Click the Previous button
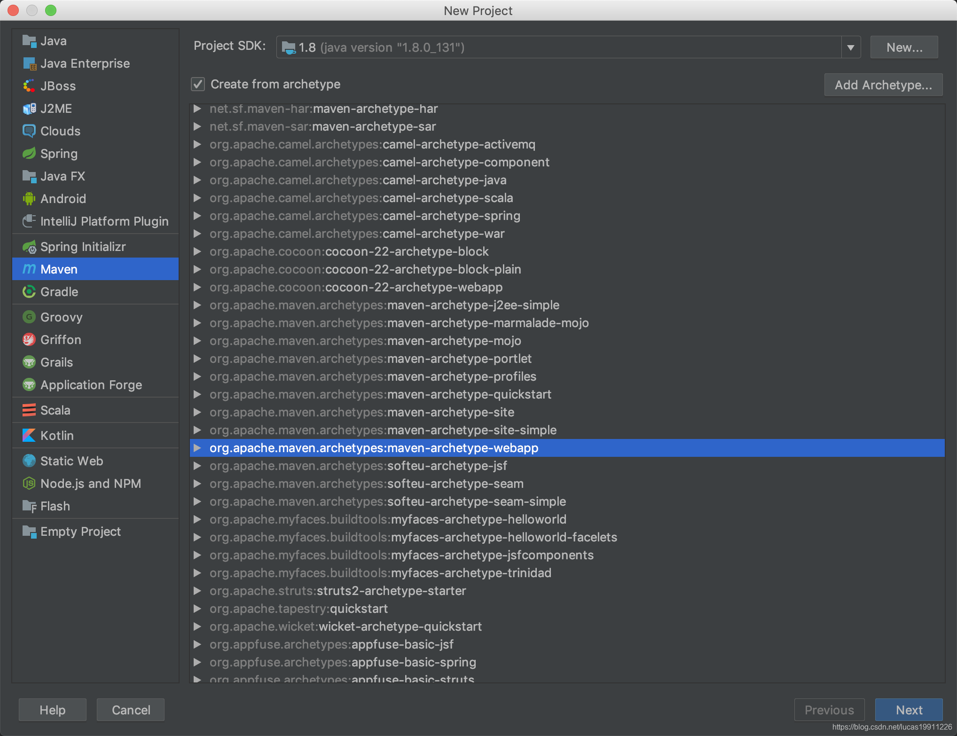957x736 pixels. 829,710
